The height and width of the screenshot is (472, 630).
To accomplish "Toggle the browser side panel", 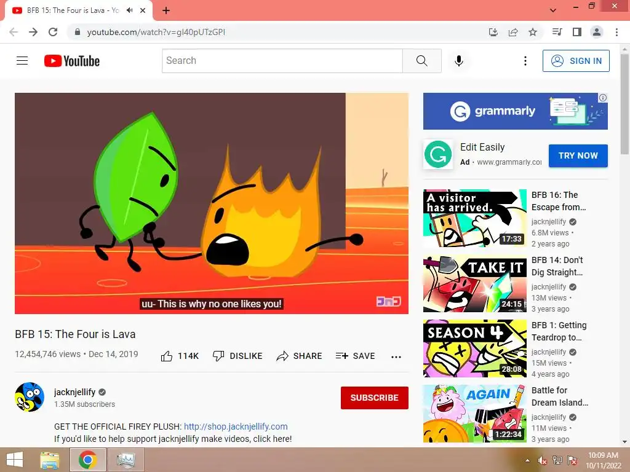I will click(x=577, y=32).
